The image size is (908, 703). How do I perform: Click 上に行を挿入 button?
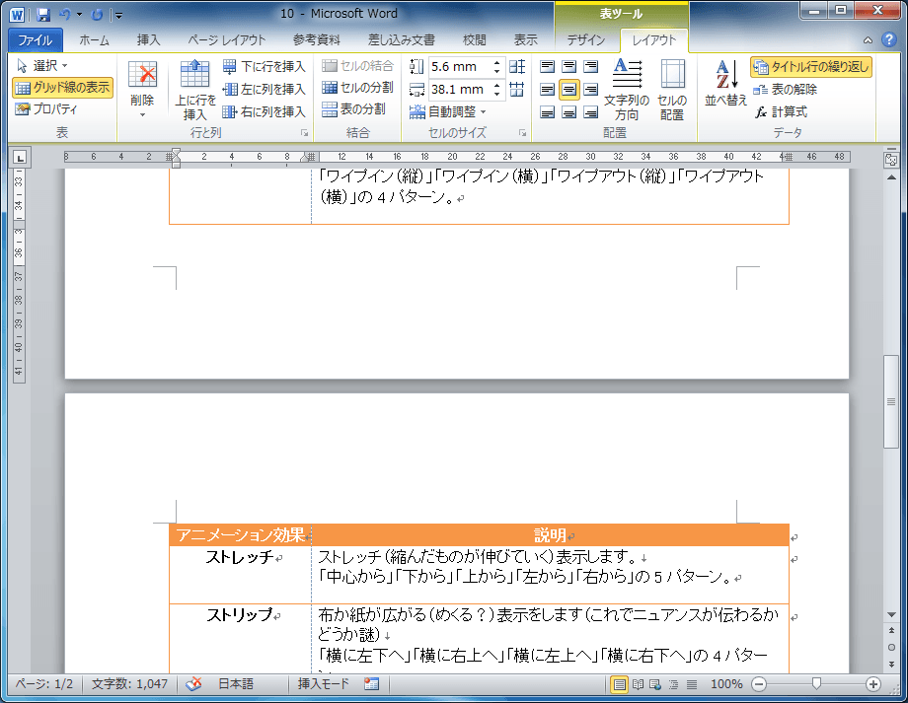pyautogui.click(x=195, y=90)
